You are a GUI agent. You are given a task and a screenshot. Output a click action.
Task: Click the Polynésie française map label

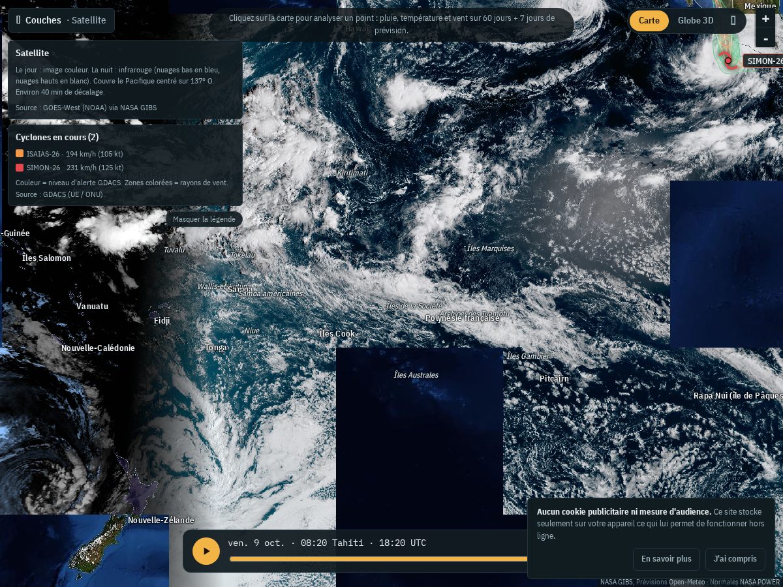click(462, 318)
